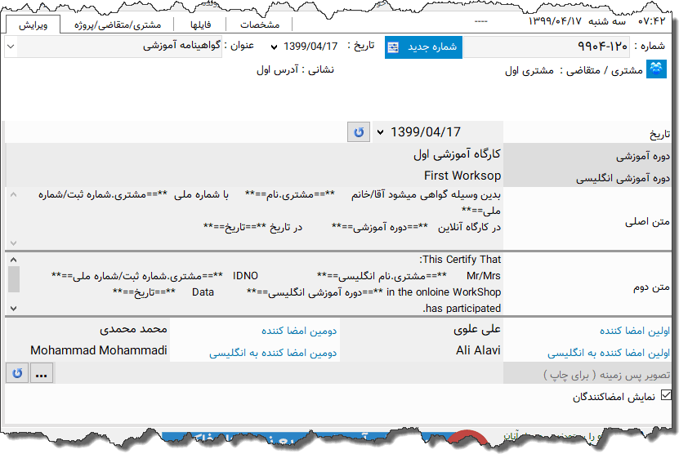
Task: Reset background image with refresh icon
Action: pos(17,373)
